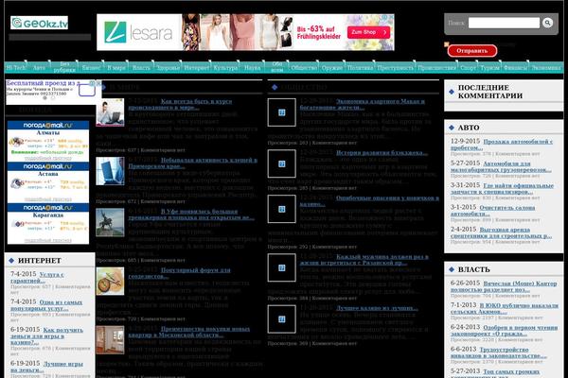This screenshot has height=378, width=568.
Task: Open placeholder image beside 'Экономика азартного Макао'
Action: point(282,112)
